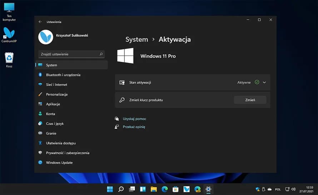Click the back arrow in Ustawienia
The image size is (318, 195).
[40, 22]
